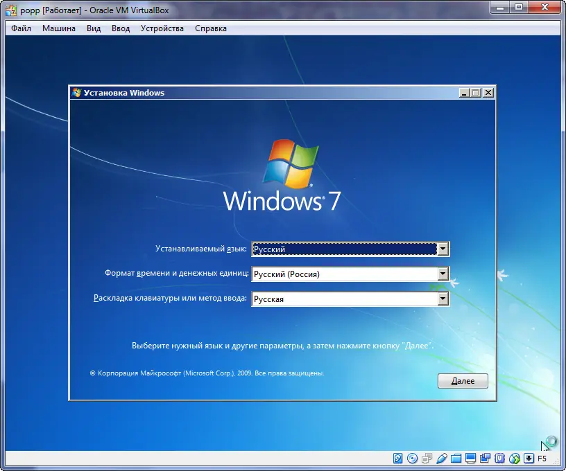
Task: Click the Далее button
Action: [463, 381]
